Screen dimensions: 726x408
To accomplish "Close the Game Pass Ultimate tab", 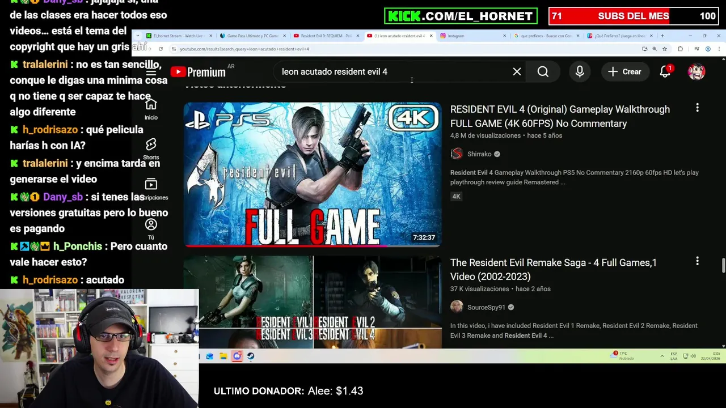I will [x=285, y=36].
